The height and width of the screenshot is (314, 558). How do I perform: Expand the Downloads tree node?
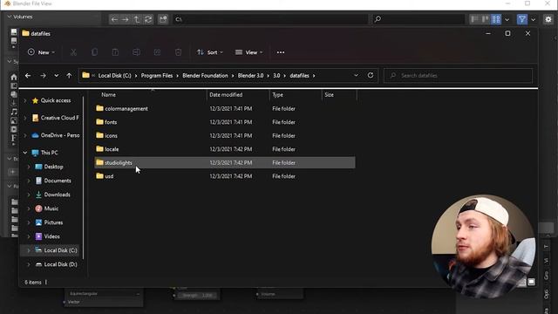[29, 195]
